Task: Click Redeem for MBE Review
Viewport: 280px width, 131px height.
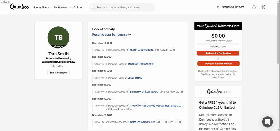Action: coord(218,64)
